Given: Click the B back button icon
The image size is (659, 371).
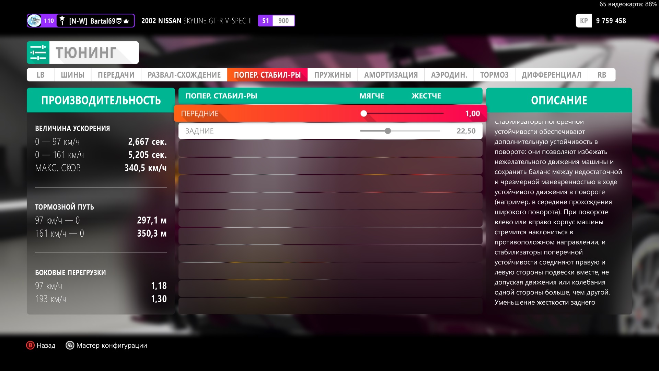Looking at the screenshot, I should tap(31, 345).
